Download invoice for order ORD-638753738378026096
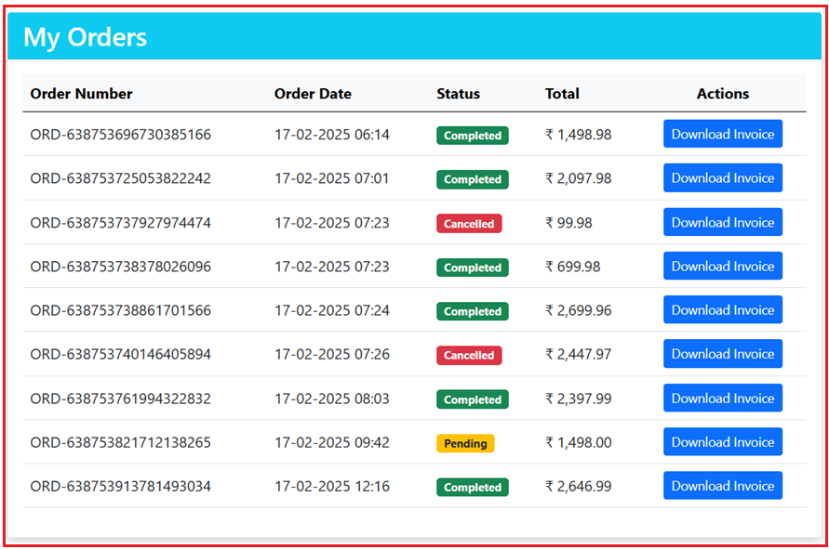829x549 pixels. pos(723,266)
